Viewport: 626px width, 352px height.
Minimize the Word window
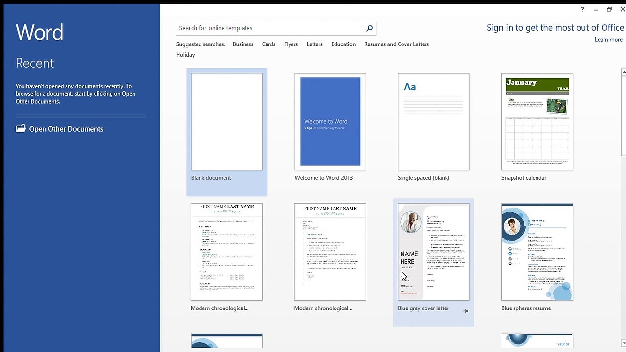pos(596,9)
